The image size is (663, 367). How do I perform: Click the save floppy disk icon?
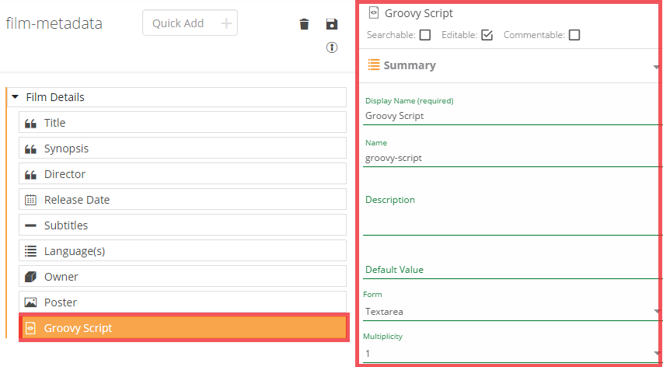(x=332, y=24)
